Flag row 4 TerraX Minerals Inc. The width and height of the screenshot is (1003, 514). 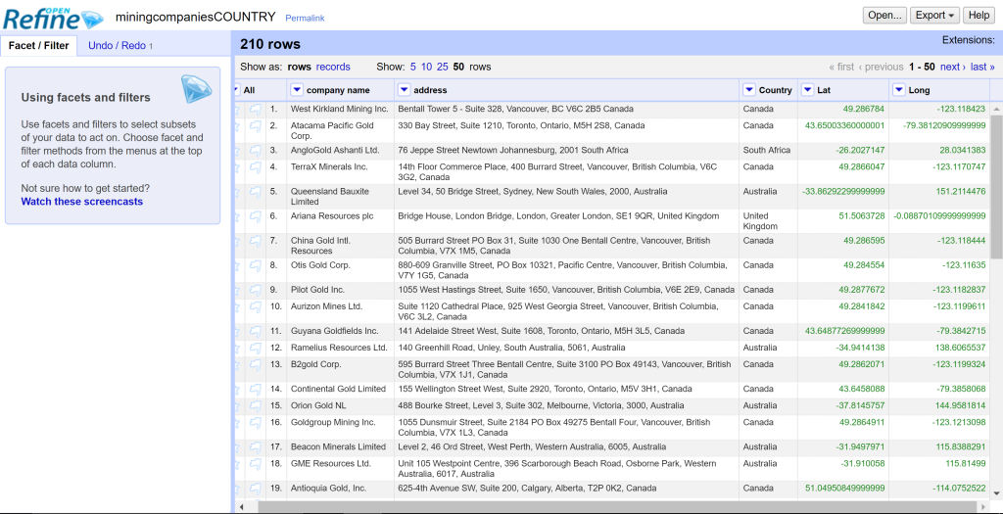tap(256, 166)
